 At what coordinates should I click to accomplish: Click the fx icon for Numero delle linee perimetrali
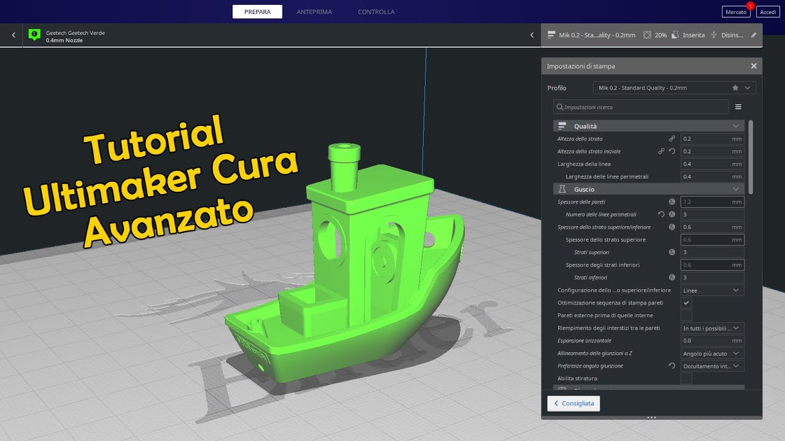pos(672,214)
